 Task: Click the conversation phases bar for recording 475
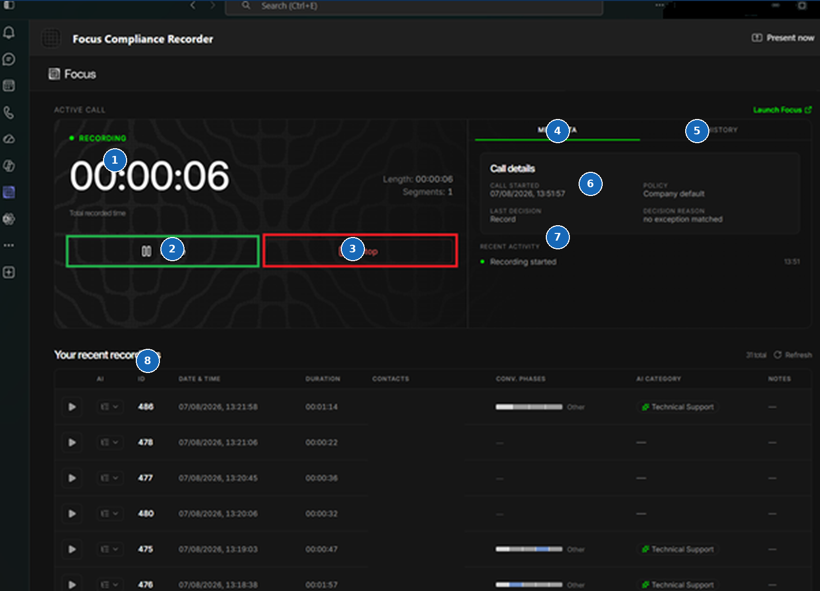click(x=529, y=549)
